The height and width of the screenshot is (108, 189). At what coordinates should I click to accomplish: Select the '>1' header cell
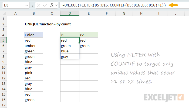pos(70,35)
